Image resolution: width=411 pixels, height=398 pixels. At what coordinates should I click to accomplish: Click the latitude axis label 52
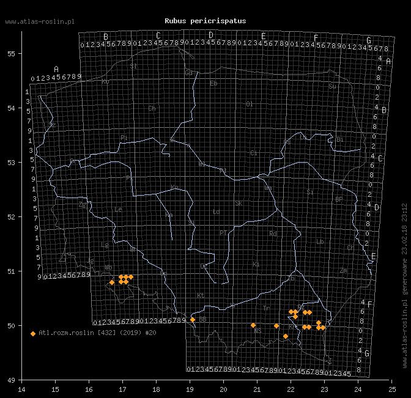[11, 217]
